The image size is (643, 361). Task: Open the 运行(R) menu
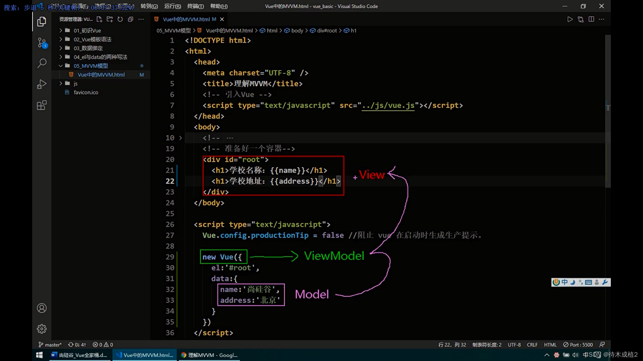[x=172, y=6]
